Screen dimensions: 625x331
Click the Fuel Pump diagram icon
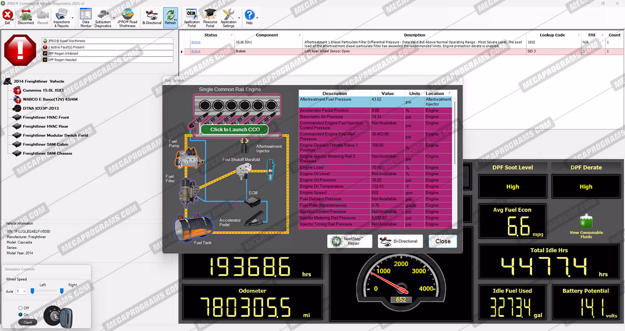pyautogui.click(x=188, y=157)
